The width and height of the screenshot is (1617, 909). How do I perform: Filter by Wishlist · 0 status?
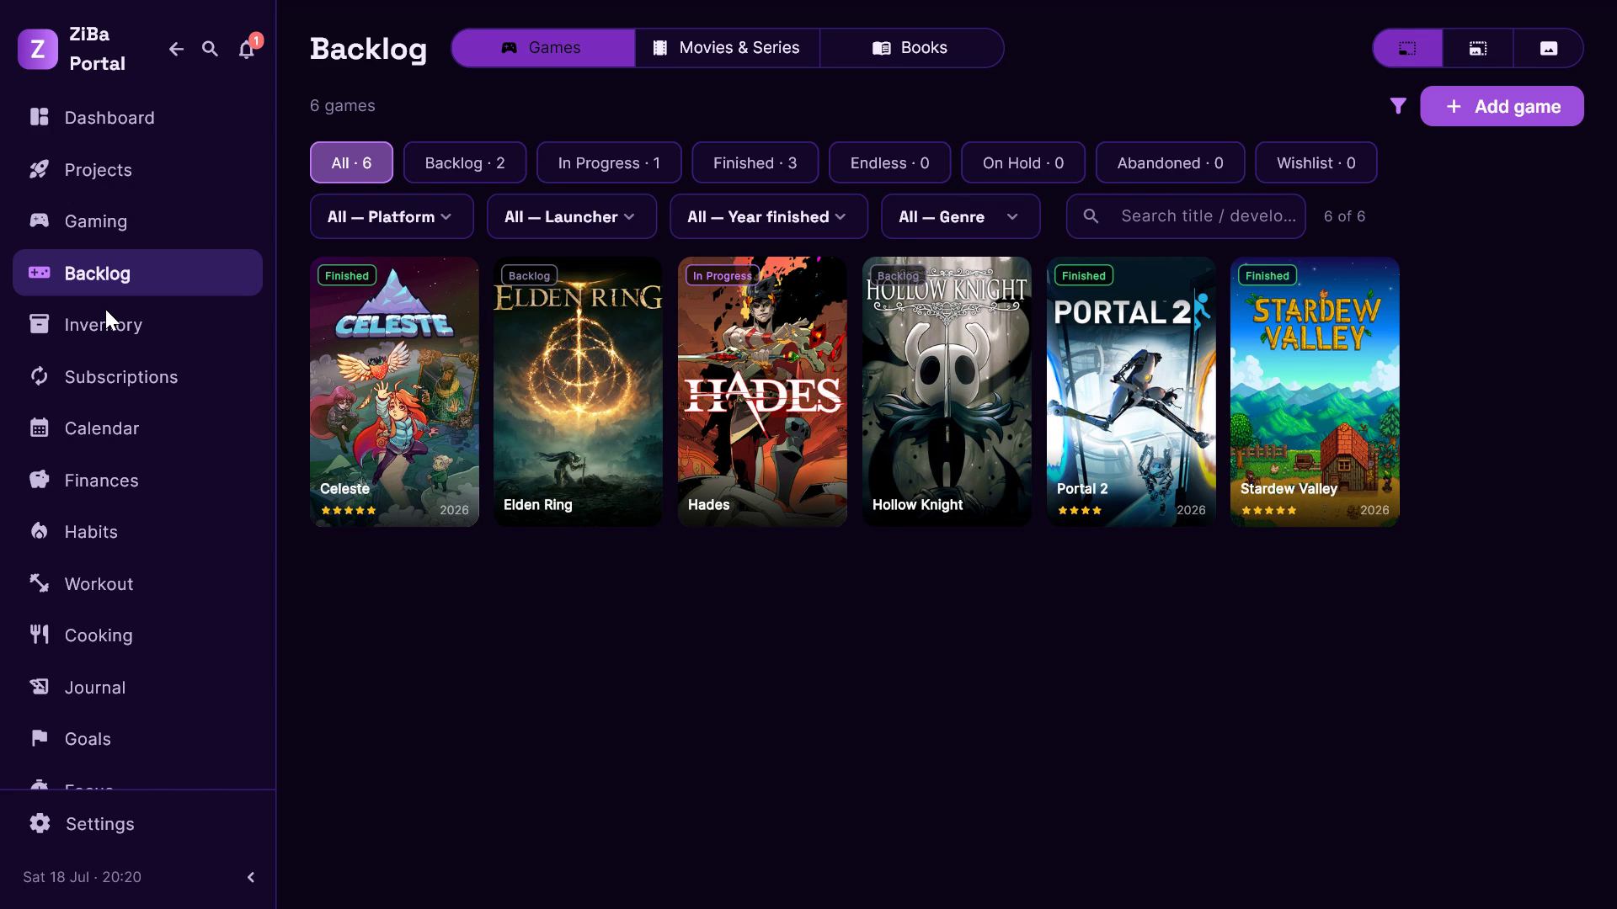click(1316, 162)
